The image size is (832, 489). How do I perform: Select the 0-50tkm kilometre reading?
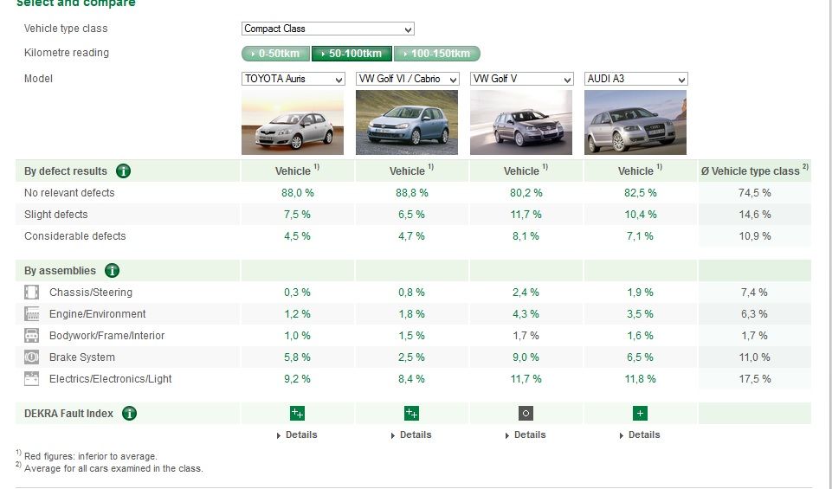coord(275,54)
